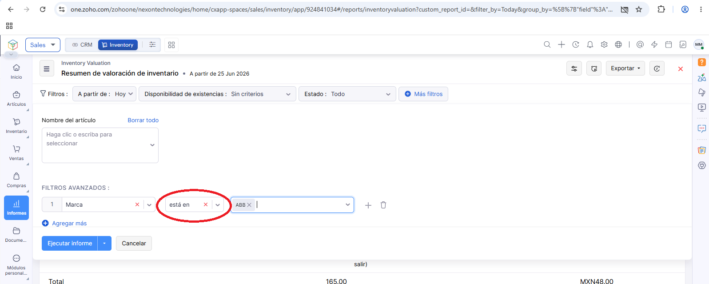Open the Compras sidebar section
The image size is (709, 284).
coord(16,180)
